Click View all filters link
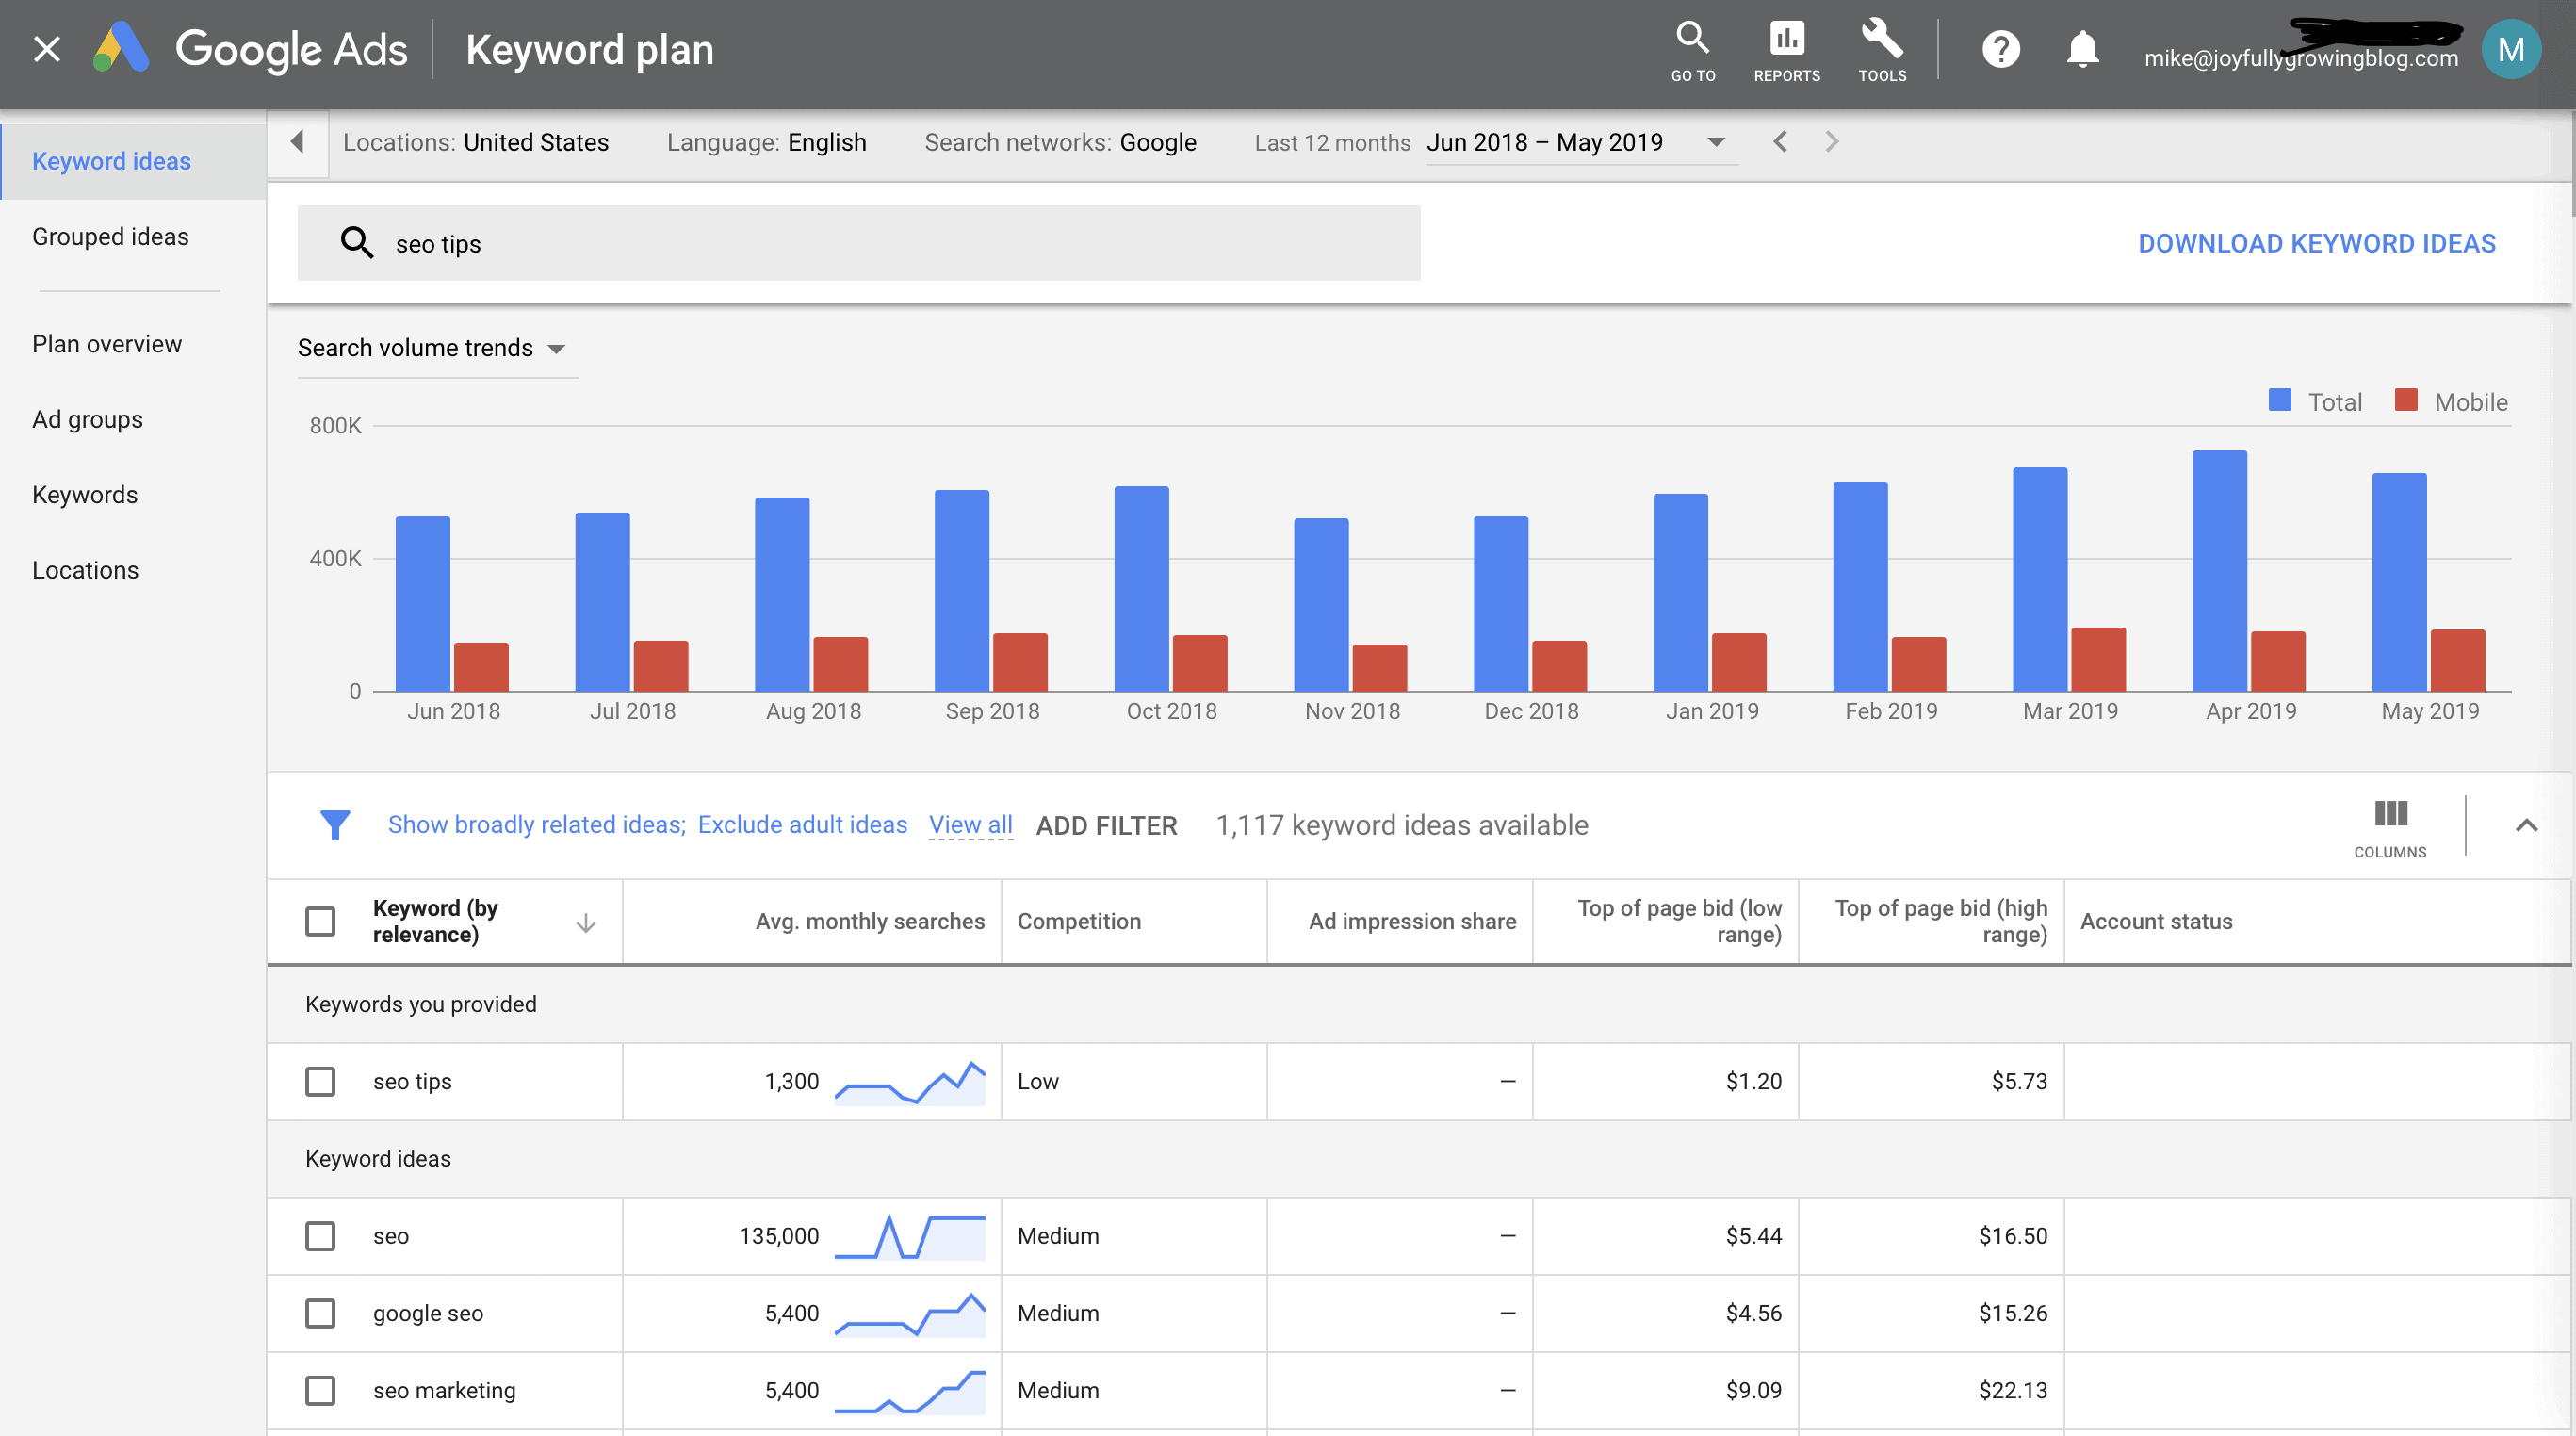 coord(970,825)
